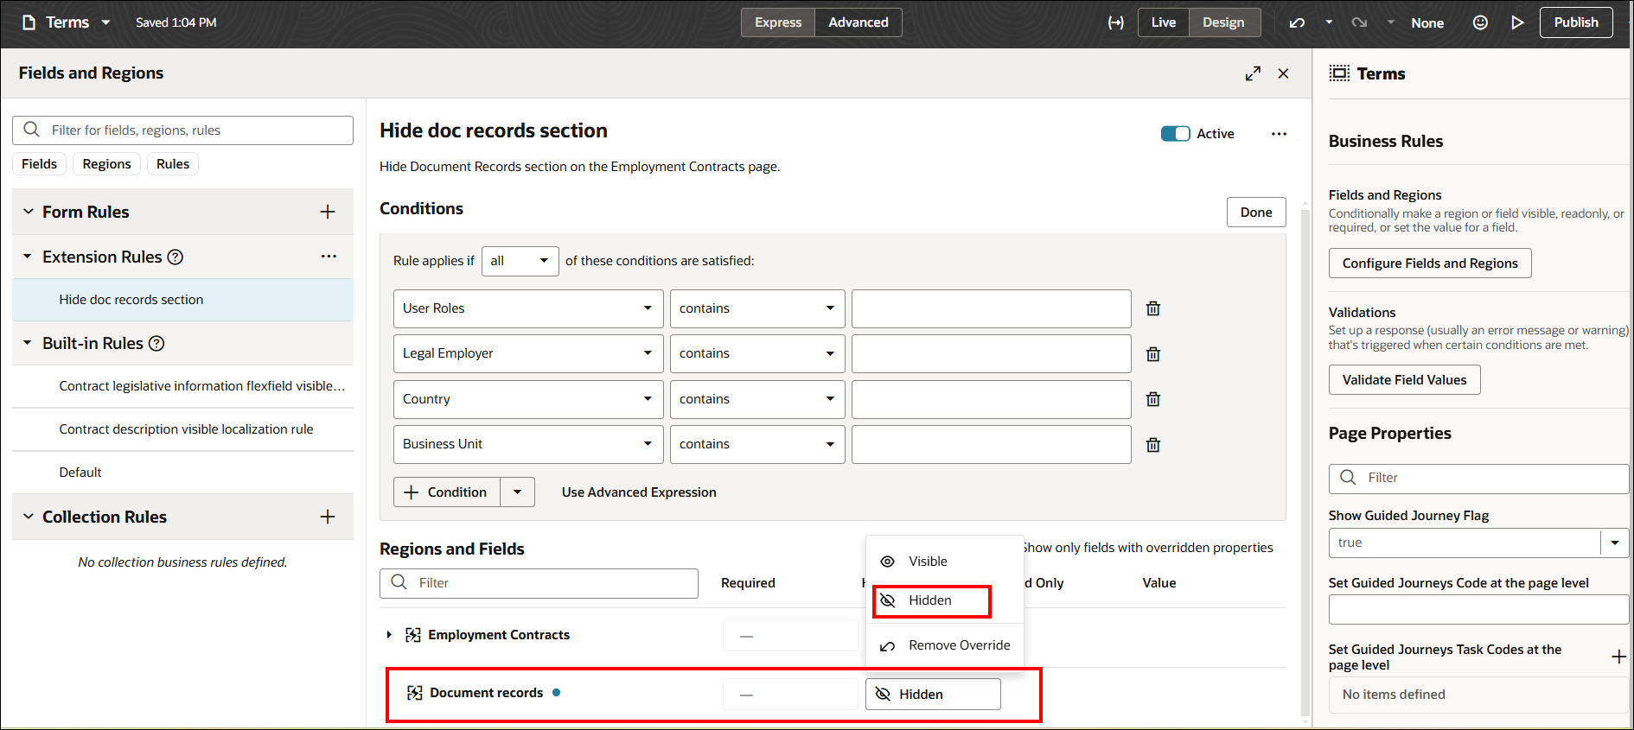
Task: Collapse the Extension Rules section
Action: (x=28, y=257)
